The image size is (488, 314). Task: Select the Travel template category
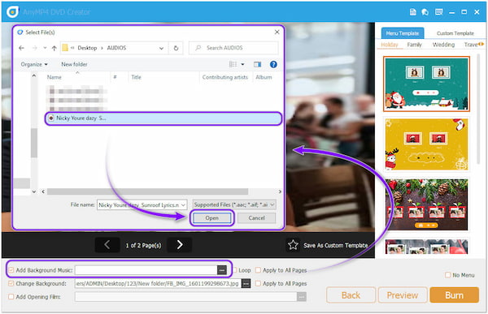(x=471, y=45)
